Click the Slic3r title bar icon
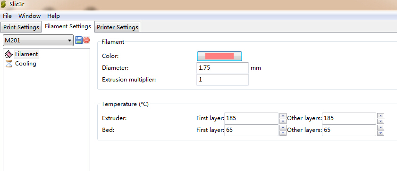Screen dimensions: 397x171 (3, 4)
